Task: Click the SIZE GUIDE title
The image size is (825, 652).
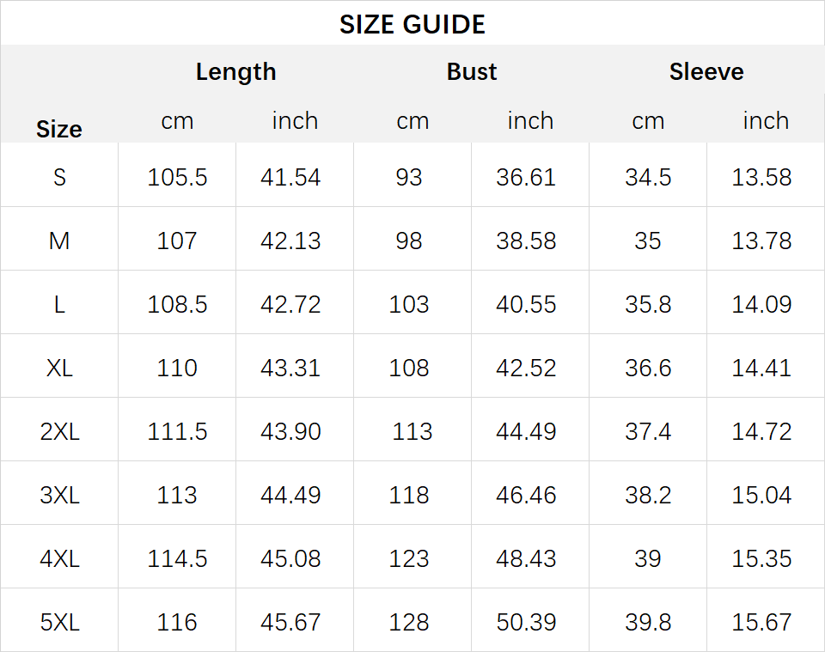Action: click(x=412, y=24)
